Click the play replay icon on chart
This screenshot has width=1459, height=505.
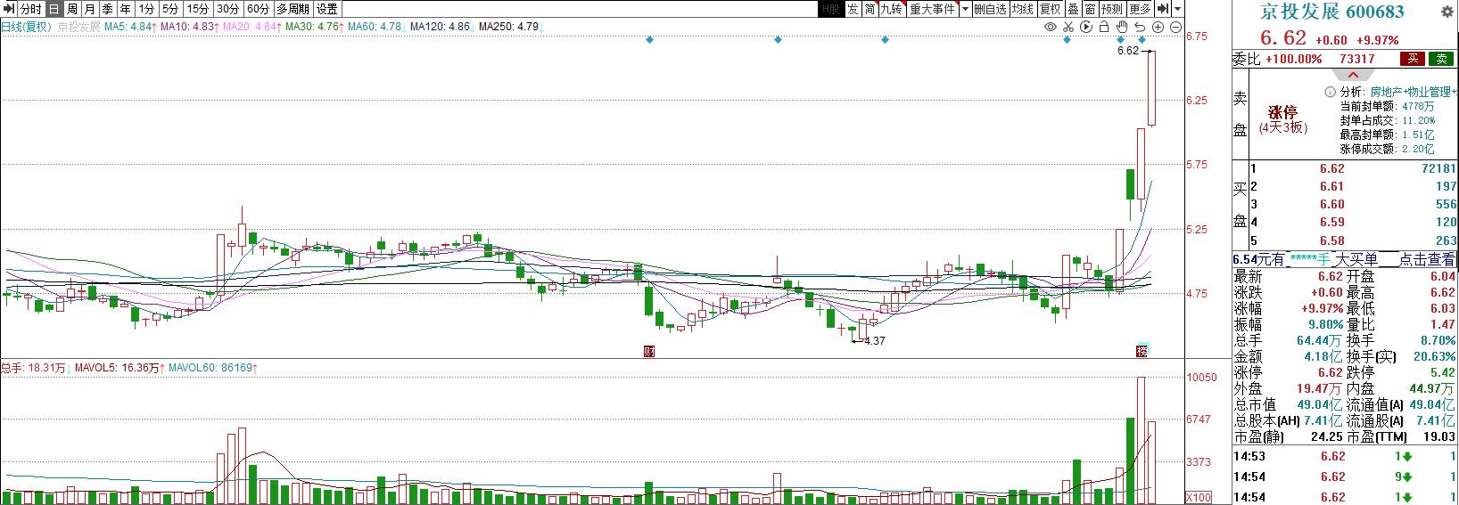(x=1086, y=27)
